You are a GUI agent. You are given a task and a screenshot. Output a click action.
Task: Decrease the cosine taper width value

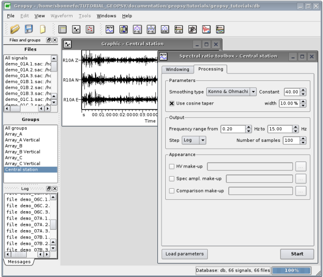(x=303, y=105)
